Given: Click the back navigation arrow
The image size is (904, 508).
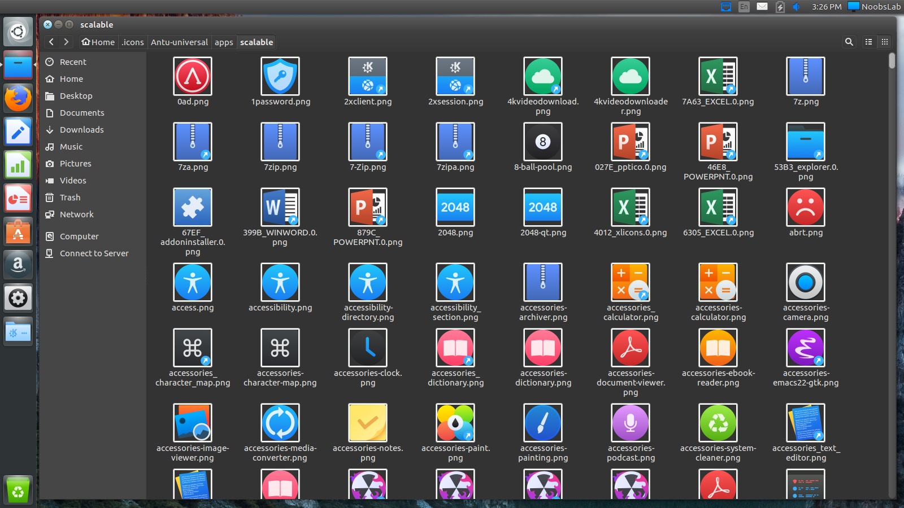Looking at the screenshot, I should (51, 42).
